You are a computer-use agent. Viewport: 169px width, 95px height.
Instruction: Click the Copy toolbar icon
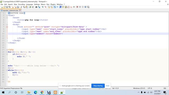[24, 7]
